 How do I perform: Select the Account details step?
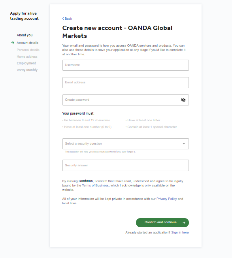point(28,43)
